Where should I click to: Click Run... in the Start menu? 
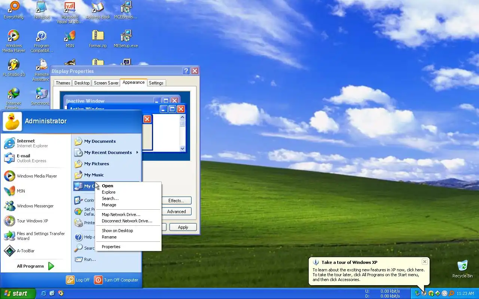107,259
